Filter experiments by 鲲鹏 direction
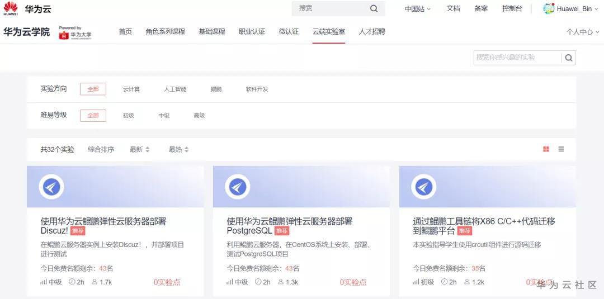 pos(216,89)
